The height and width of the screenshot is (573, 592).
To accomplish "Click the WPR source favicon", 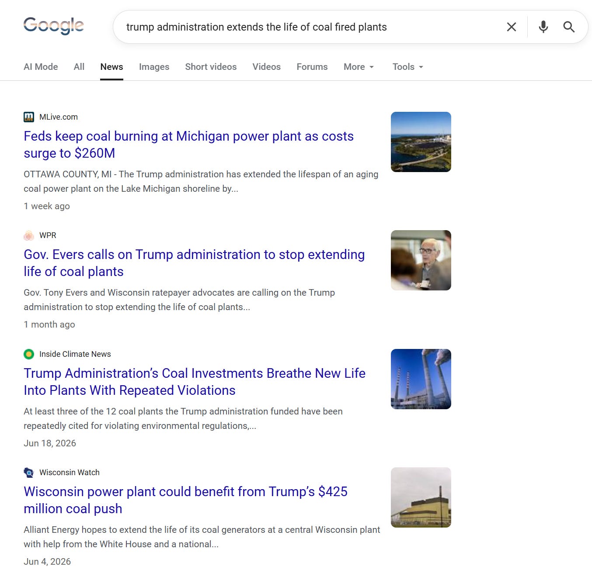I will (x=29, y=235).
